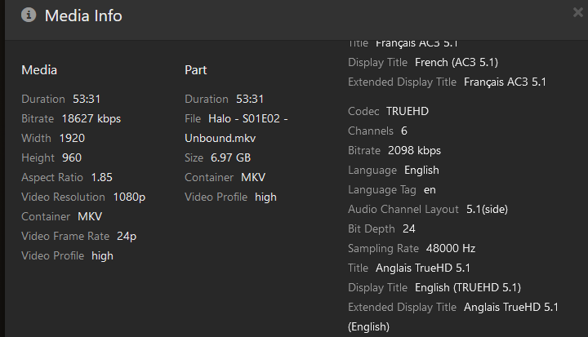Click the Width 1920 value

coord(72,138)
